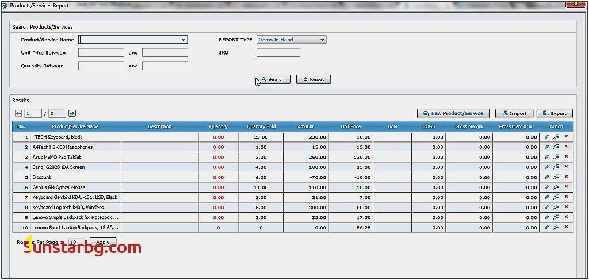Click amount 300.00 for Logitech k400
Viewport: 589px width, 280px height.
point(306,207)
